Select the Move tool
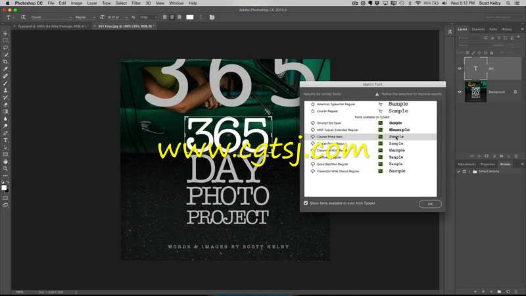The image size is (526, 296). [5, 34]
